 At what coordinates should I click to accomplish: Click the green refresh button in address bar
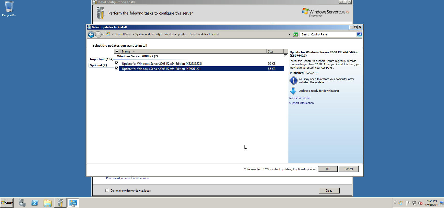click(296, 34)
